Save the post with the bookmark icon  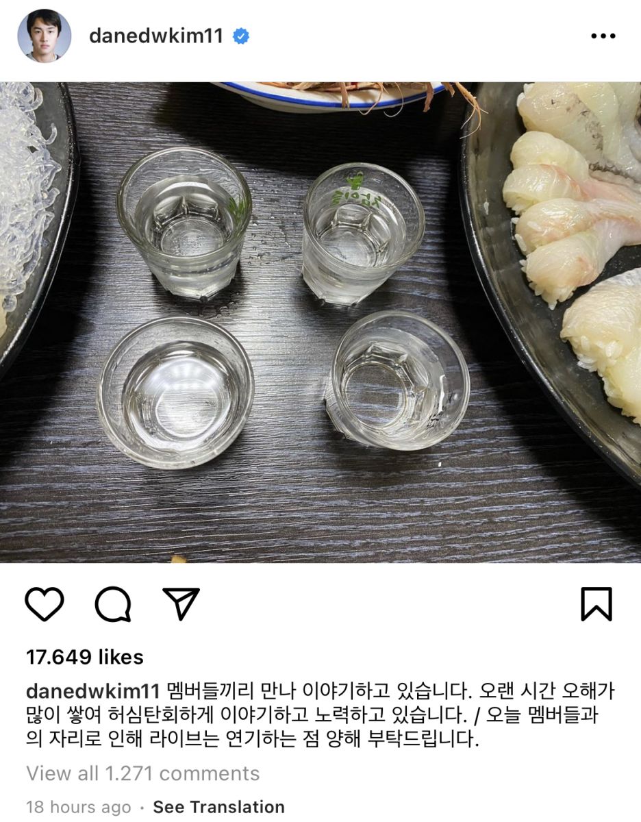[596, 604]
